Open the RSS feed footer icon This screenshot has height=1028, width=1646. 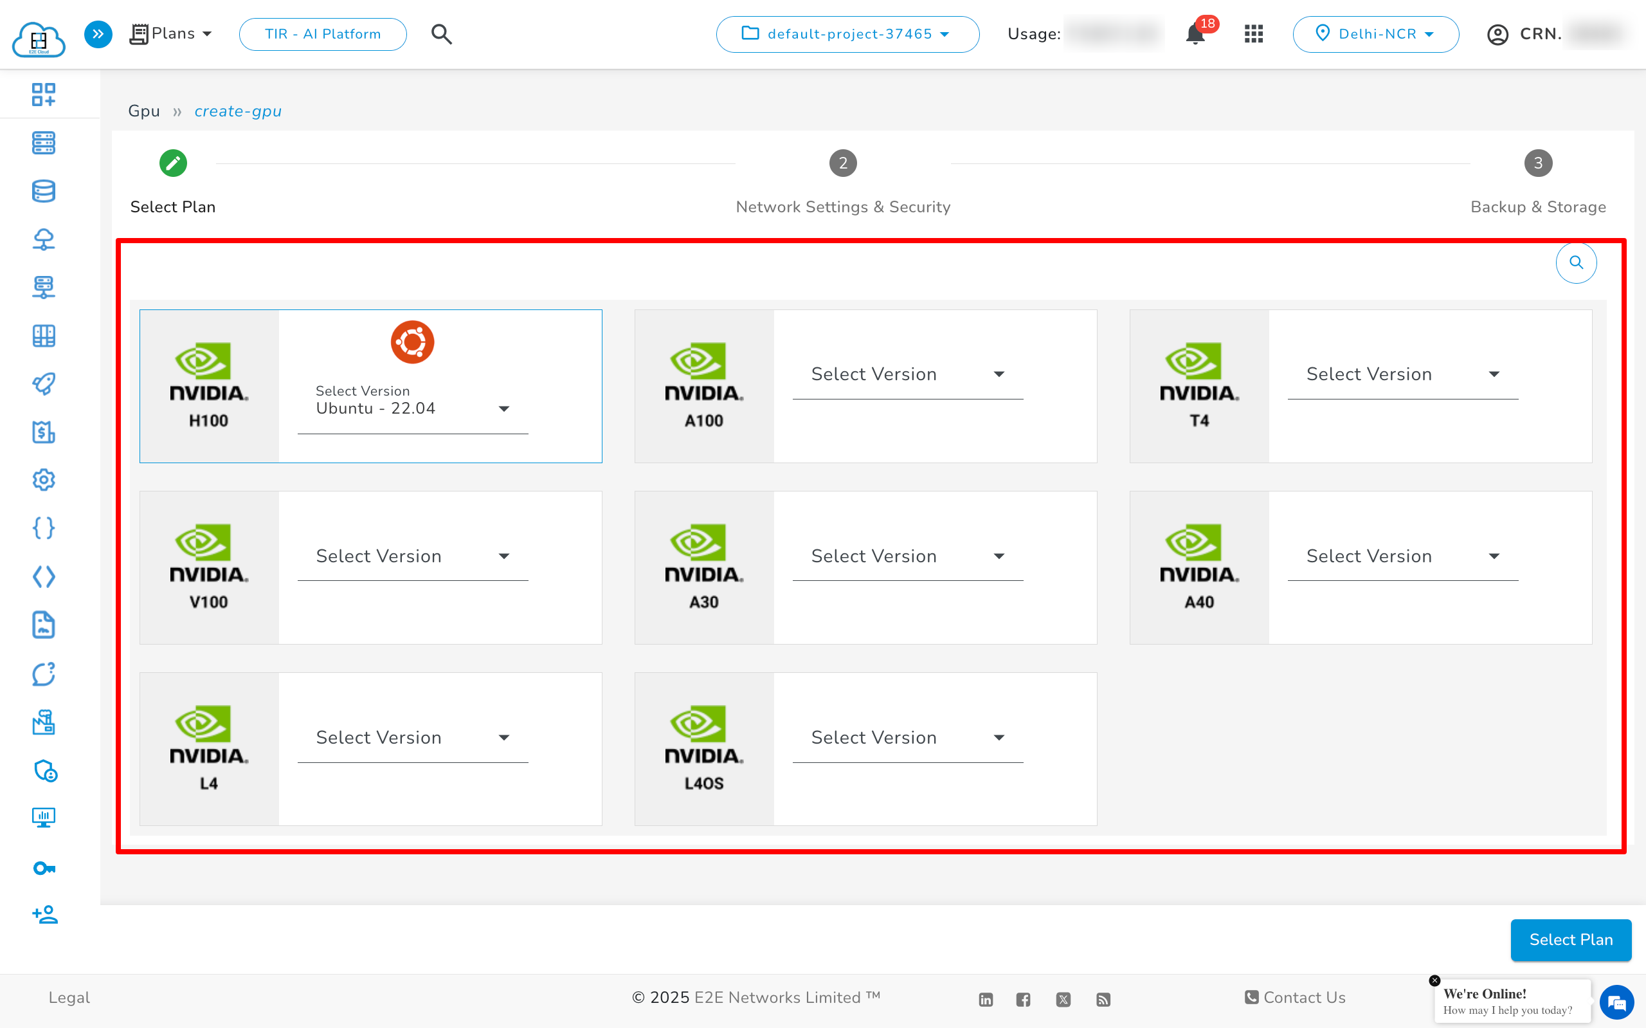click(1103, 1000)
